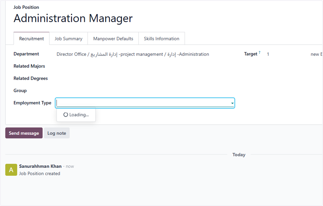
Task: Open the Recruitment tab
Action: [x=31, y=39]
